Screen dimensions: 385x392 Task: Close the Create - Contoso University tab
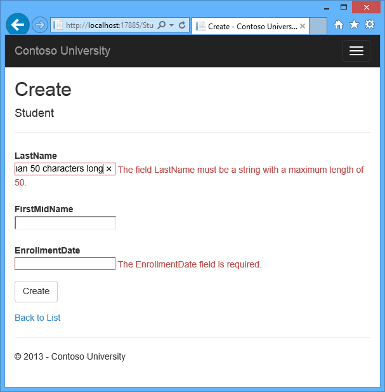pyautogui.click(x=303, y=26)
